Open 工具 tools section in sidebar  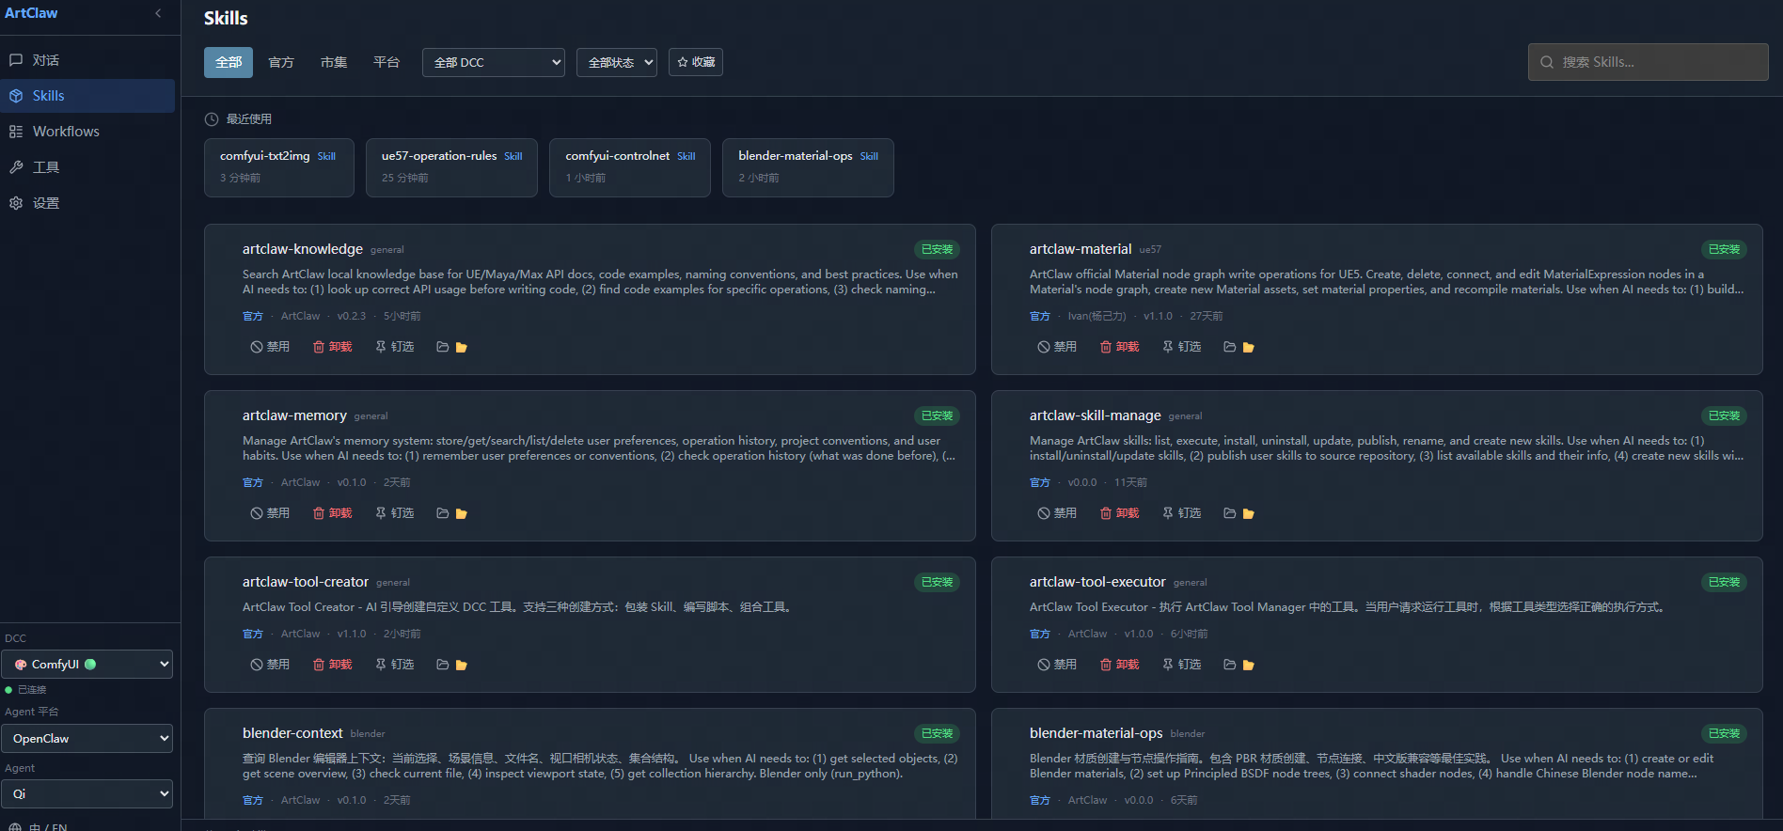pos(87,167)
